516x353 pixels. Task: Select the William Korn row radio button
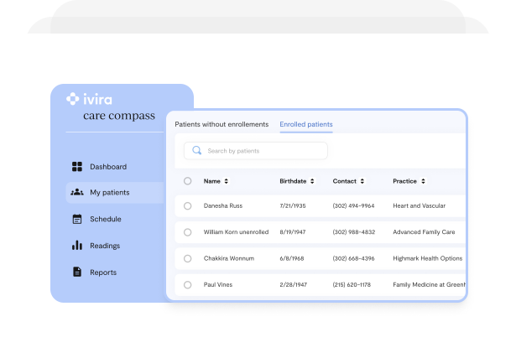pyautogui.click(x=187, y=232)
